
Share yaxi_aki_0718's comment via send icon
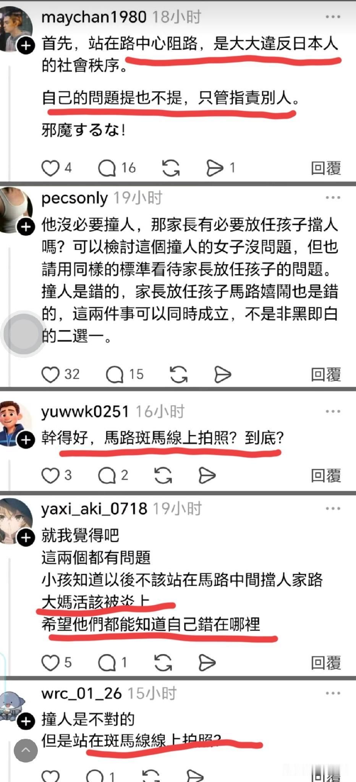[207, 662]
